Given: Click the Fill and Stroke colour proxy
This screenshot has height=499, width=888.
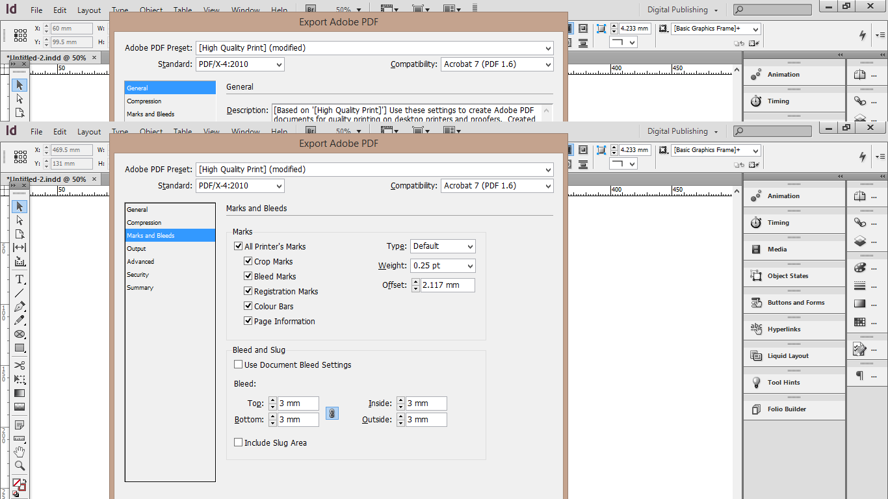Looking at the screenshot, I should (x=19, y=485).
